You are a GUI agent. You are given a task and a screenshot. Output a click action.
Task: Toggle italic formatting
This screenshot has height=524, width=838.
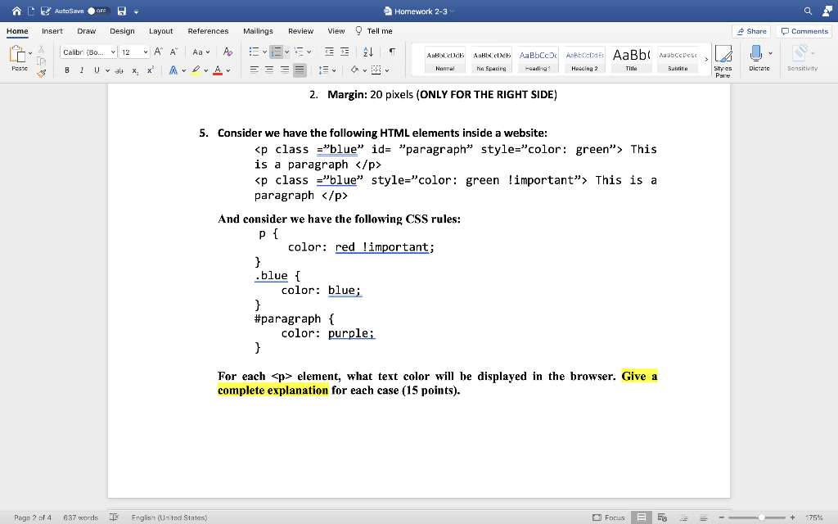point(82,70)
